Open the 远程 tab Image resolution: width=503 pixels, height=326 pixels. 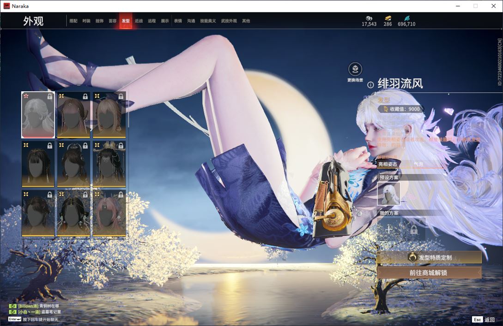152,21
